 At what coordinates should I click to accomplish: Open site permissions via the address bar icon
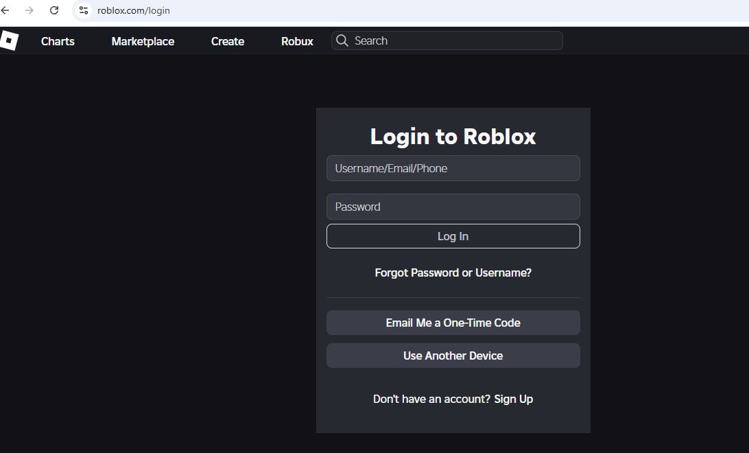click(83, 10)
